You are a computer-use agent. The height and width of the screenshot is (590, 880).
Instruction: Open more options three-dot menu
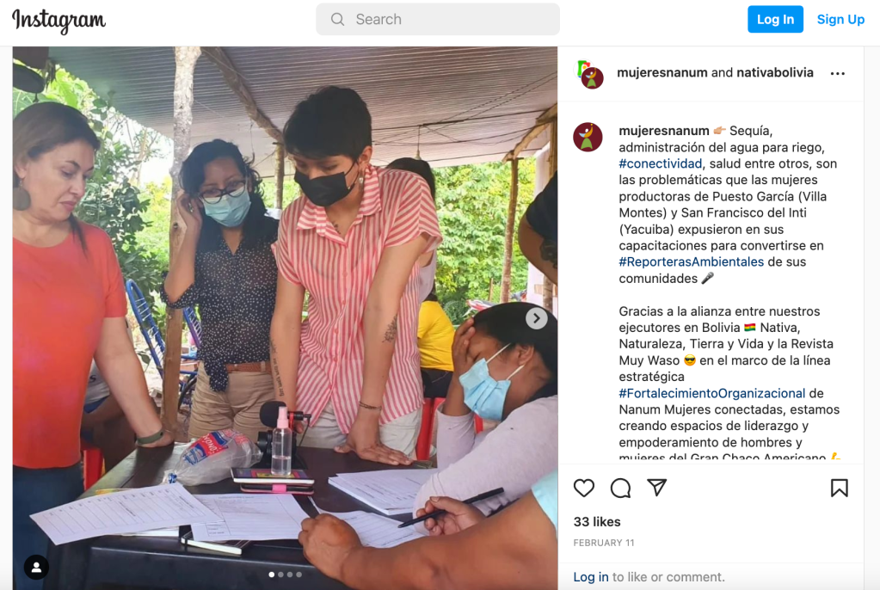(x=837, y=74)
